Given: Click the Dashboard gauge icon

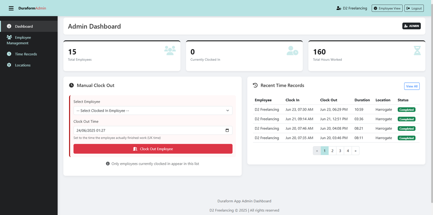Looking at the screenshot, I should (9, 26).
